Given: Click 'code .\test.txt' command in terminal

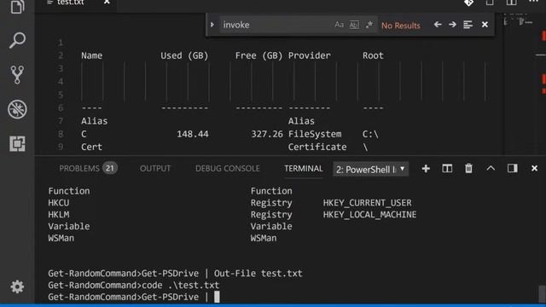Looking at the screenshot, I should [x=180, y=285].
